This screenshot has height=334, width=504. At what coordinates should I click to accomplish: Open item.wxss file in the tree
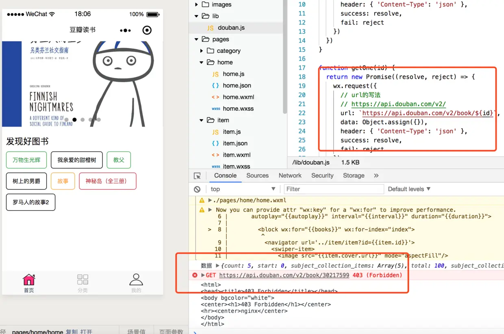pyautogui.click(x=236, y=166)
